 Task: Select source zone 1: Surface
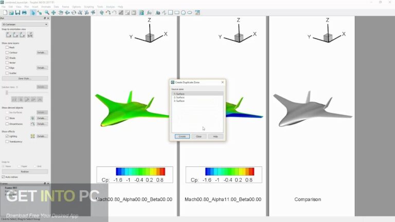coord(197,94)
